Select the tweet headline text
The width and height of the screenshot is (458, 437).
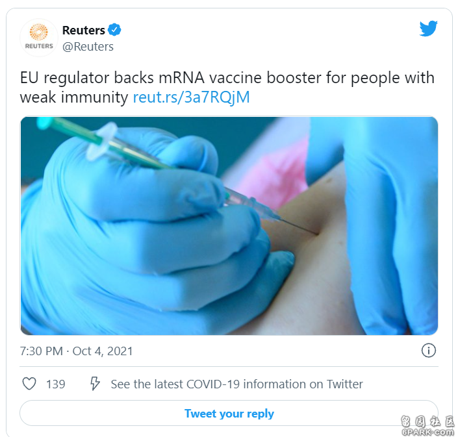[x=227, y=87]
